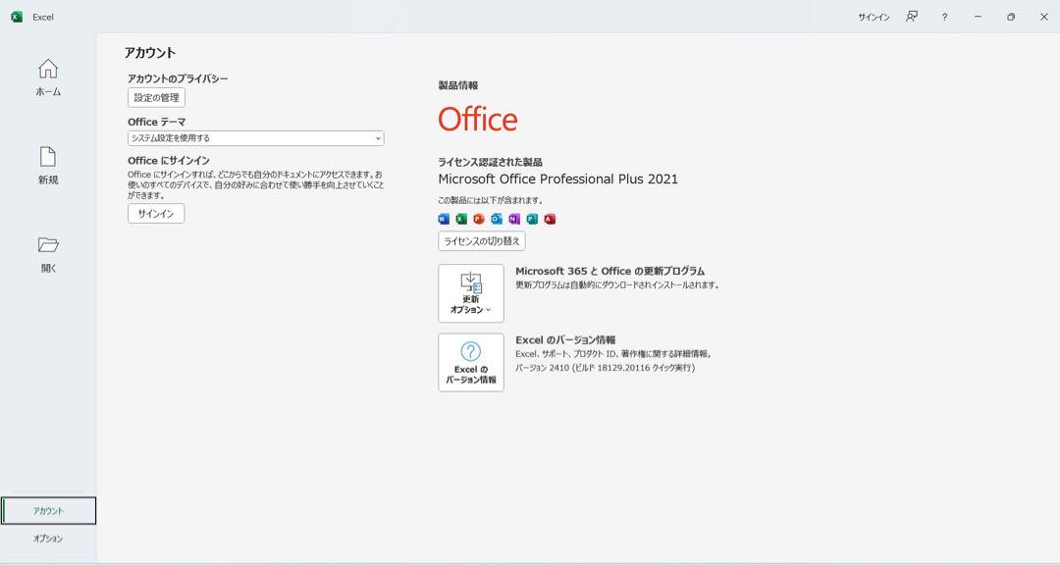Click the Word product icon
The image size is (1060, 565).
[x=444, y=219]
